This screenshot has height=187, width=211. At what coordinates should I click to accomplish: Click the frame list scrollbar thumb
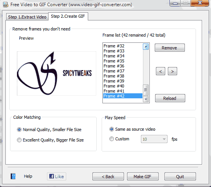coord(146,90)
